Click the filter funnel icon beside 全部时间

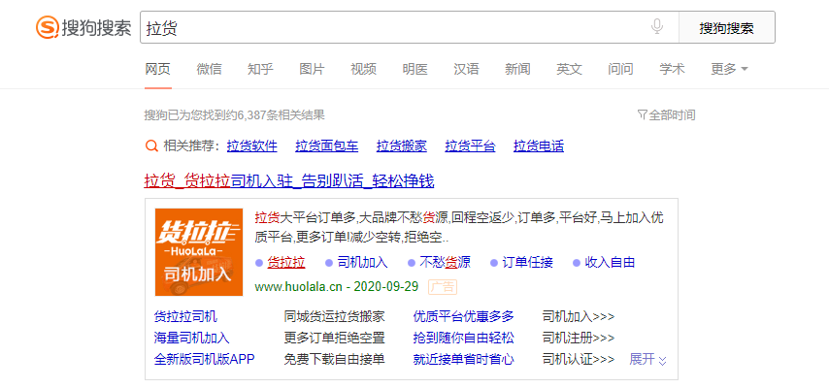643,114
